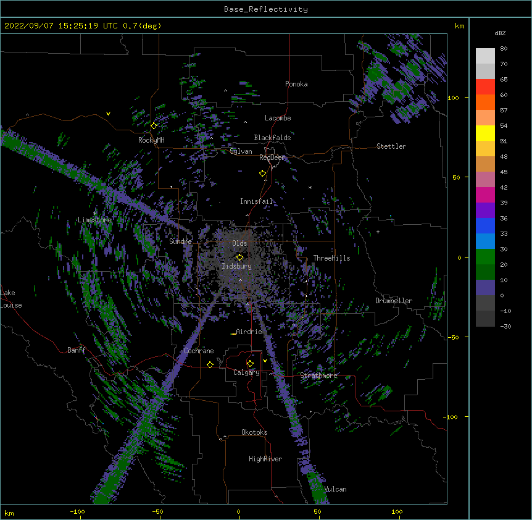
Task: Select the blue 36 dBZ color swatch
Action: (x=485, y=225)
